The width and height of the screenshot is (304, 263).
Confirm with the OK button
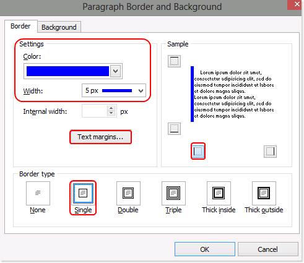(205, 249)
